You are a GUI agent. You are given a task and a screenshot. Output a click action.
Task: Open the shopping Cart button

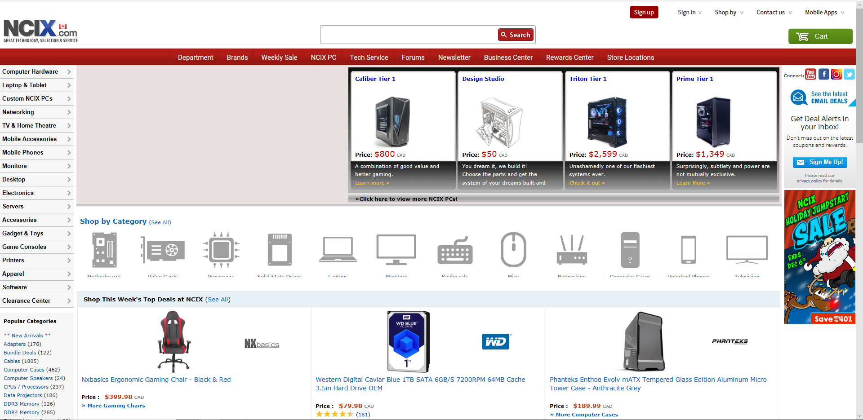(820, 36)
